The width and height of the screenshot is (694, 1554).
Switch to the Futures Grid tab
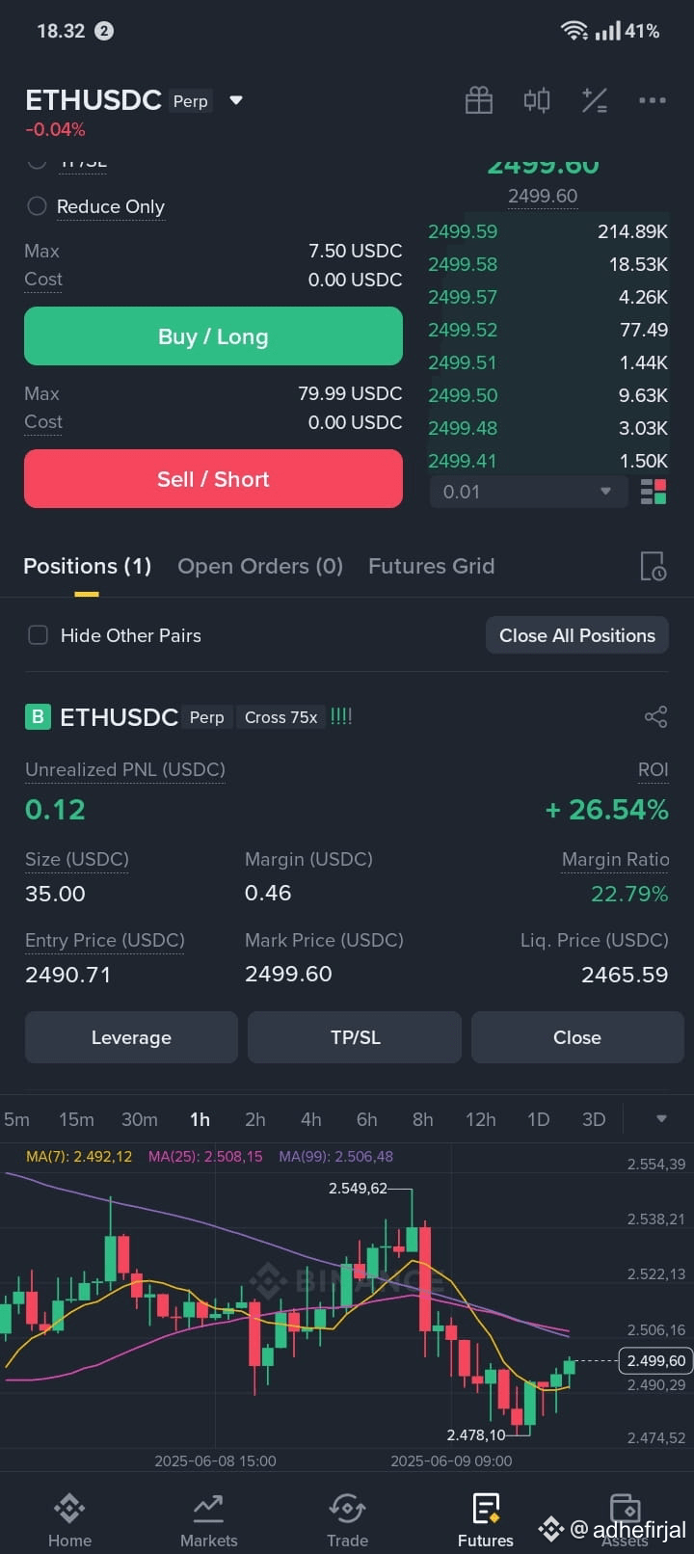(x=431, y=566)
